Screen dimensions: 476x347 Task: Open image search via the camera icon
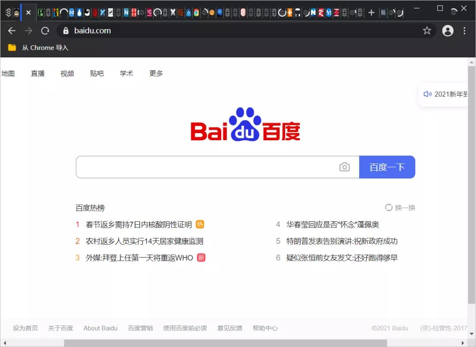tap(345, 167)
